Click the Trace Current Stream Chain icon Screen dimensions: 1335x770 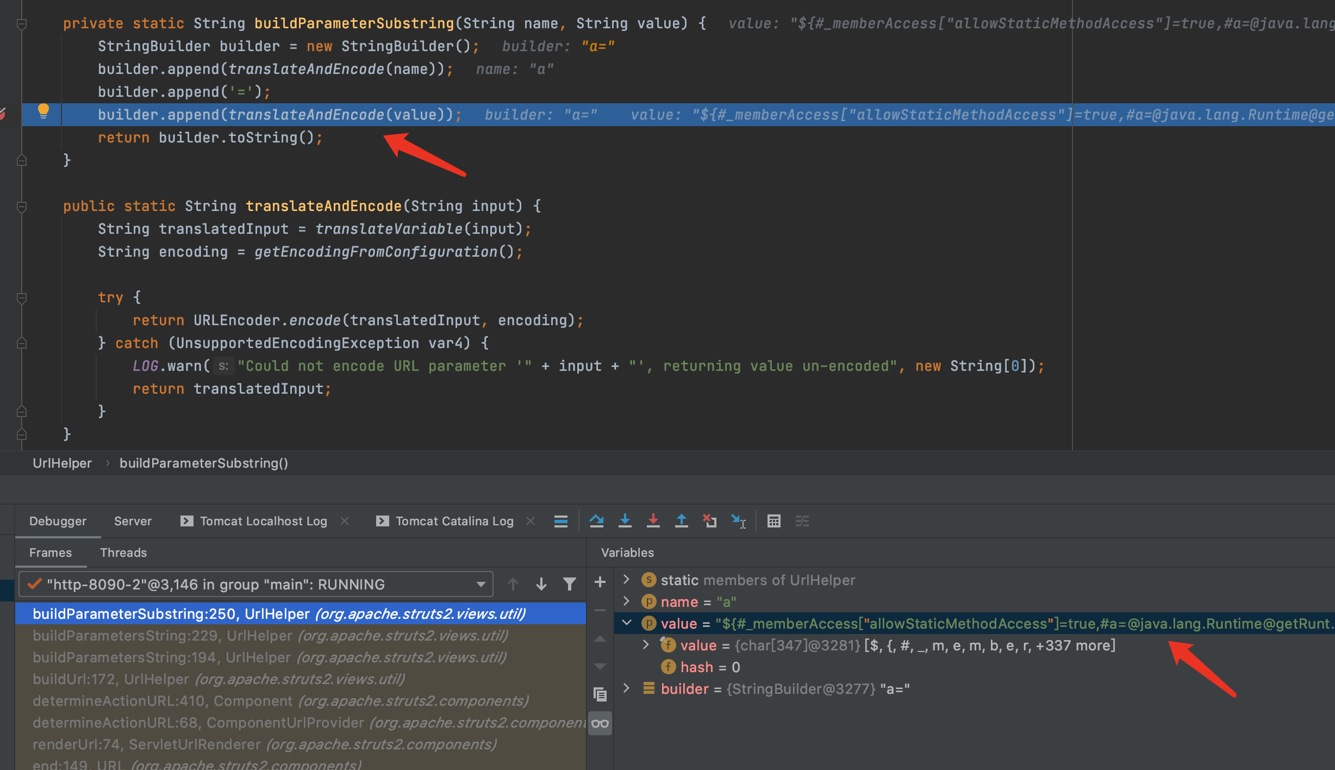click(x=802, y=521)
